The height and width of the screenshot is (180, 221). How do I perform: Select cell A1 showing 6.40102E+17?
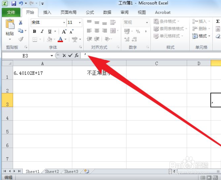point(42,73)
